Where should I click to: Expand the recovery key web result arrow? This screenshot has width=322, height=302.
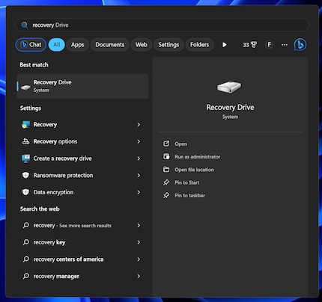pos(139,242)
